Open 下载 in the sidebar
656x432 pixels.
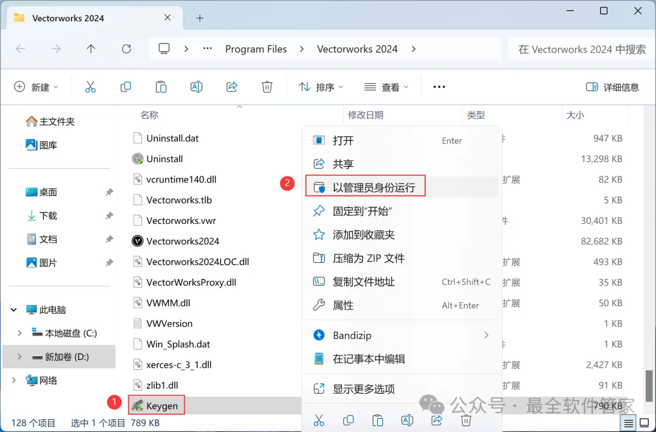42,215
